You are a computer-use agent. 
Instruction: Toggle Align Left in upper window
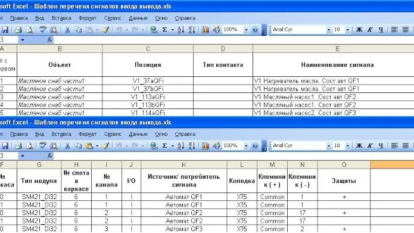tap(394, 30)
